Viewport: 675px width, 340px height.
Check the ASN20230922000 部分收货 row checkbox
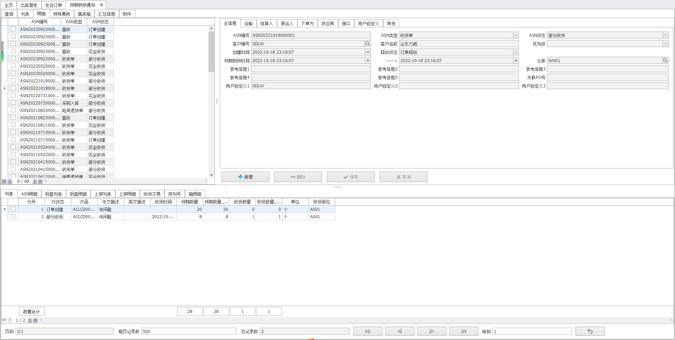point(13,59)
